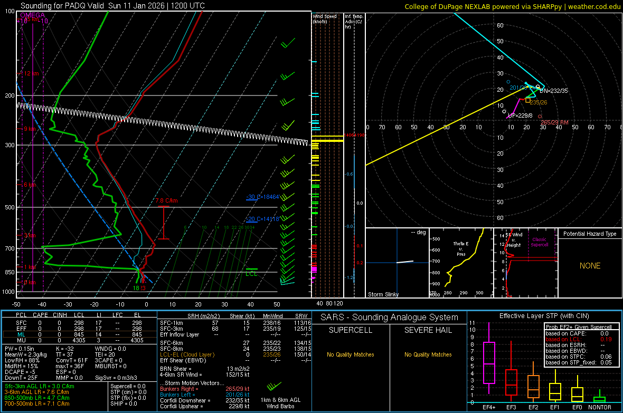Click the 'based on LCL: 0.19' probability
Screen dimensions: 623x413
point(579,340)
